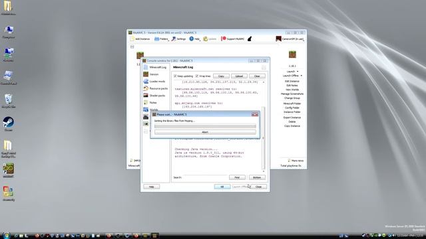Open Instance Folder from the side panel

pos(292,112)
